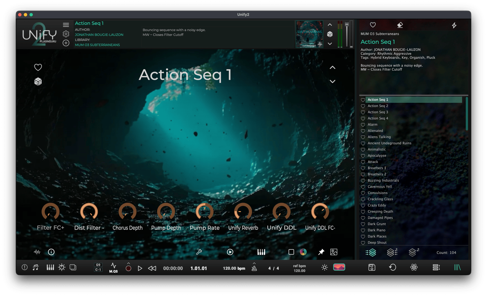Click the Filter FC+ knob

pyautogui.click(x=51, y=212)
